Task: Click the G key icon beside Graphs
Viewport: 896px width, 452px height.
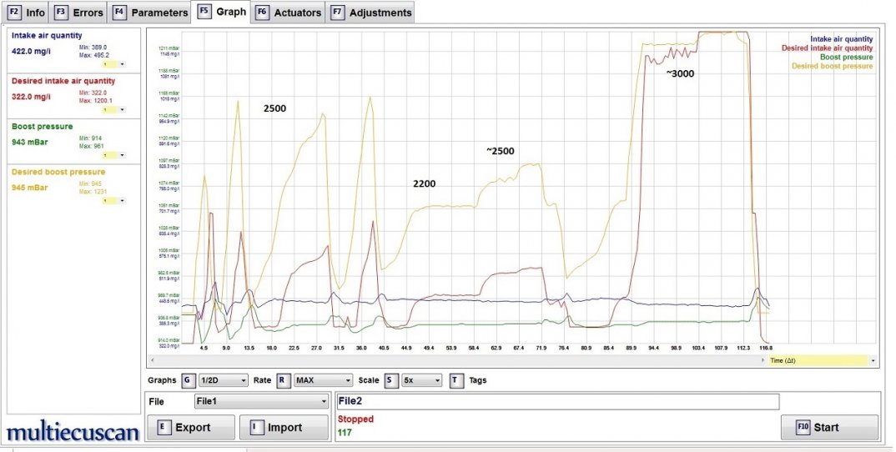Action: (189, 380)
